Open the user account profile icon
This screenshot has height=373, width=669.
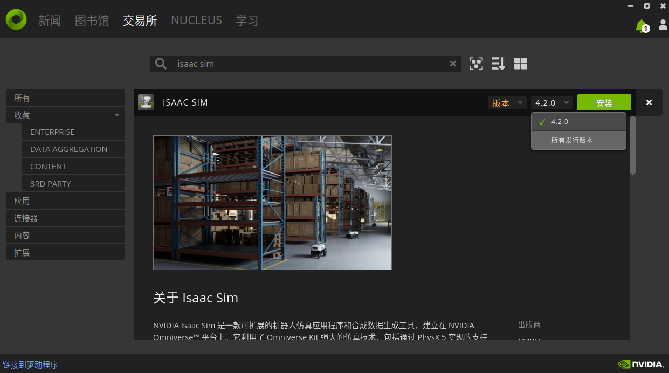[x=663, y=25]
